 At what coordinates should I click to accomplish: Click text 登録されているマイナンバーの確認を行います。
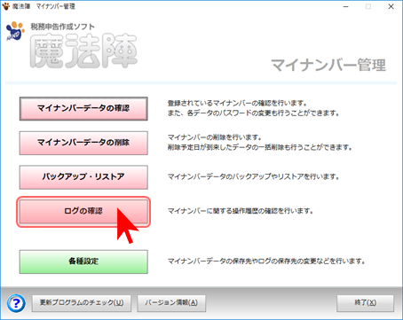tap(238, 103)
